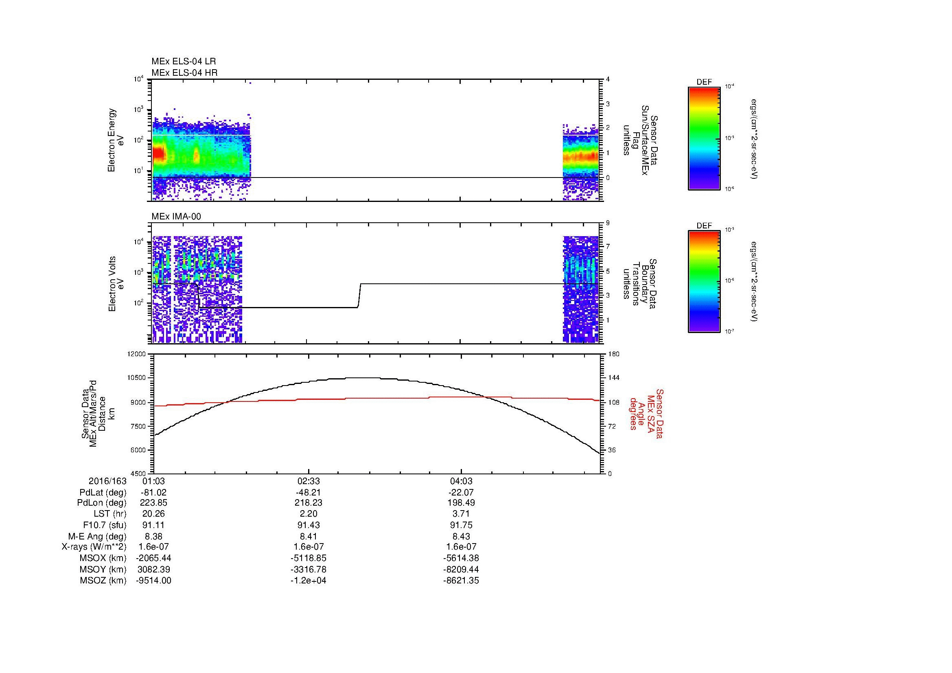Viewport: 952px width, 673px height.
Task: Click the M-E Ang value 8.38
Action: point(153,536)
